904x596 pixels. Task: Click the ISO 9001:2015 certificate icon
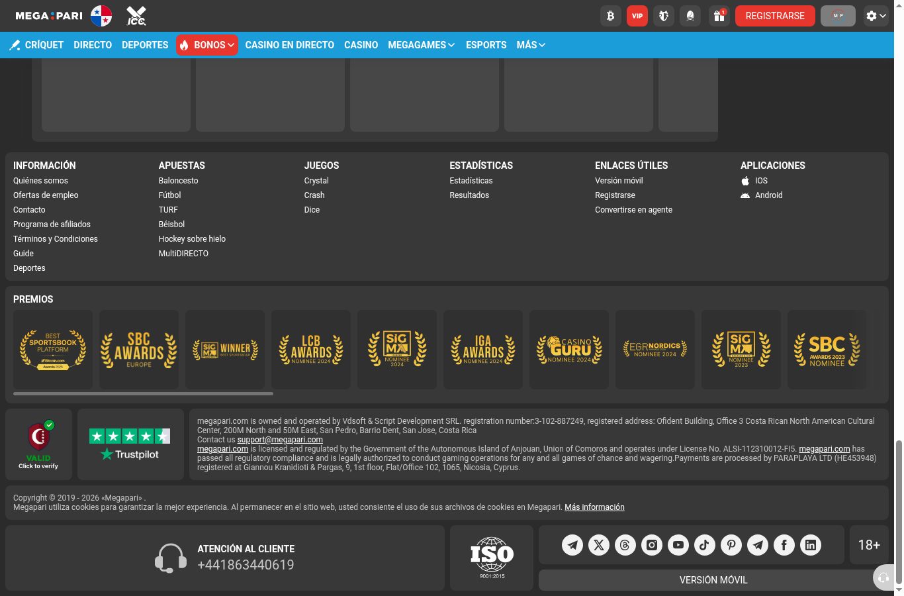point(492,558)
